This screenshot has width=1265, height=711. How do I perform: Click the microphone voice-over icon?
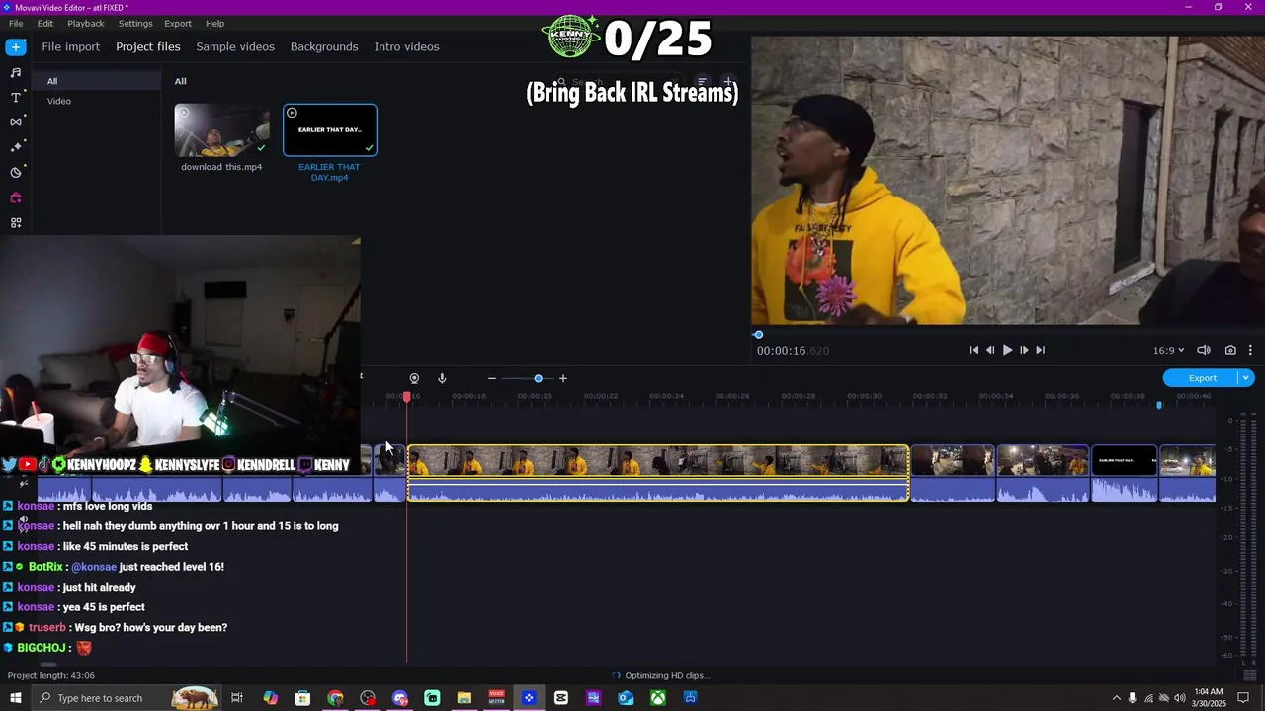point(442,378)
